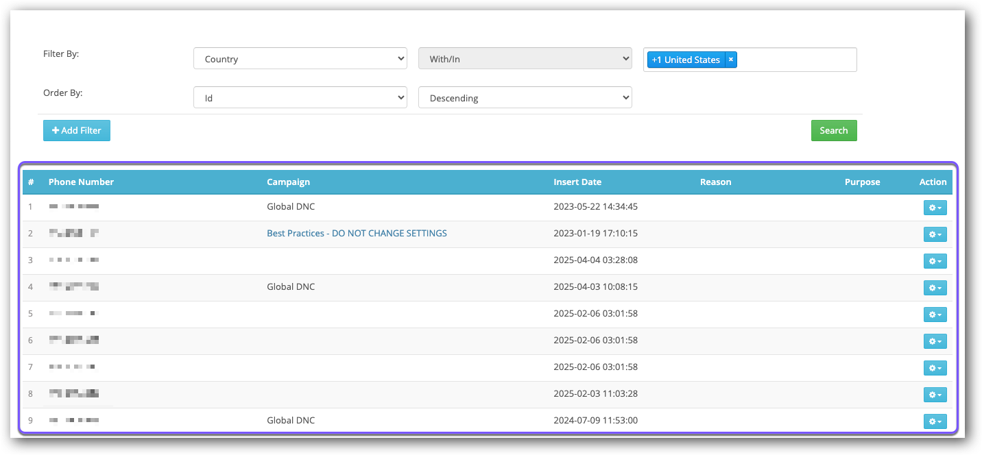The image size is (982, 455).
Task: Click the Campaign column header
Action: pos(288,182)
